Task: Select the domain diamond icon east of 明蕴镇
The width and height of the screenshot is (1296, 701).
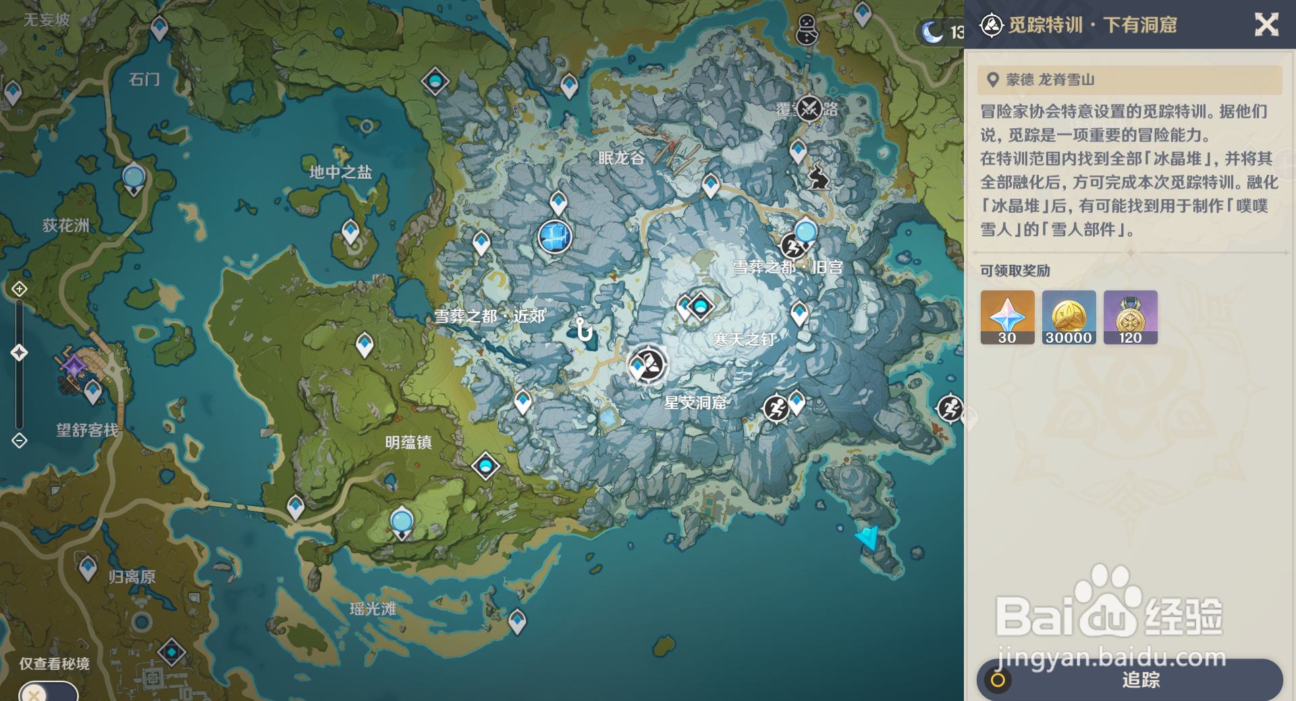Action: coord(485,466)
